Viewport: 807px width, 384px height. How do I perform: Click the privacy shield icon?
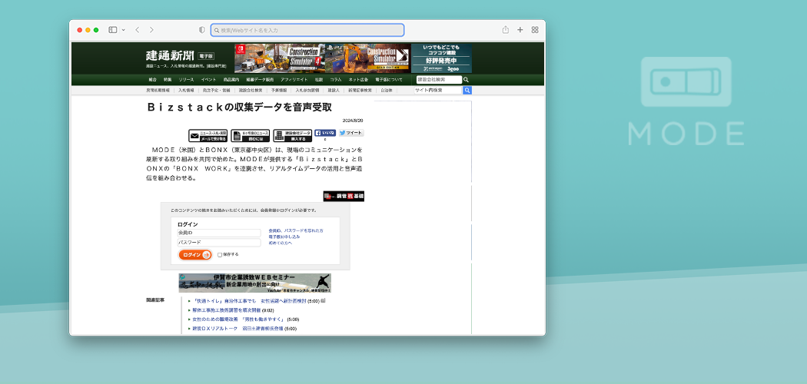(x=202, y=30)
